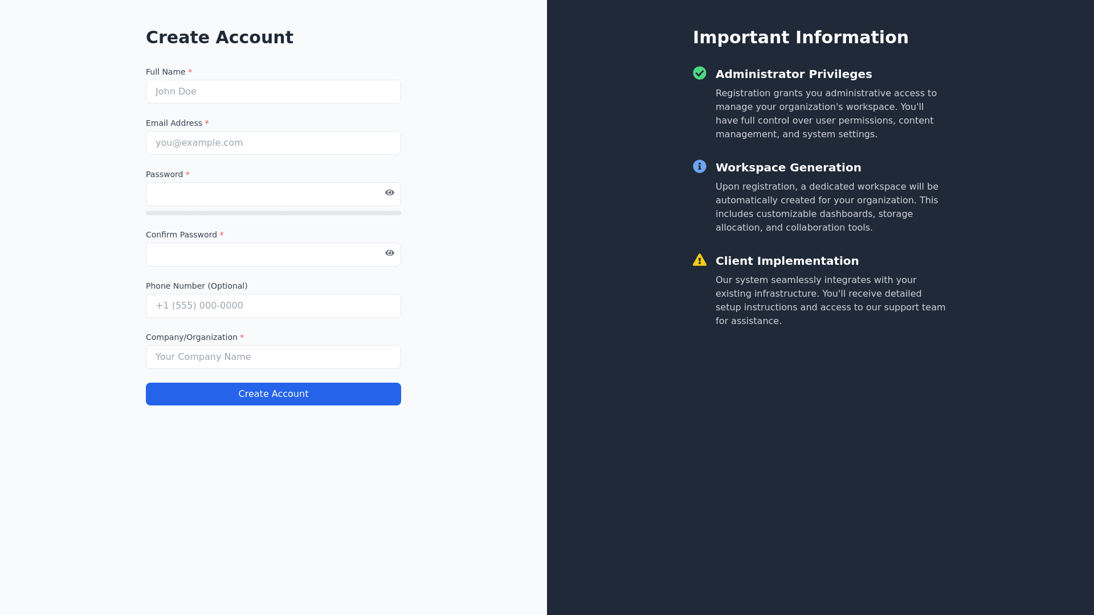Click the Workspace Generation title
Viewport: 1094px width, 615px height.
pyautogui.click(x=788, y=167)
